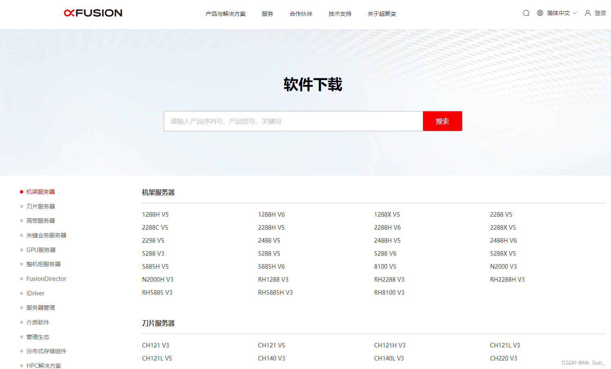Open the 1288H V5 product link
Viewport: 611px width, 369px height.
click(155, 215)
